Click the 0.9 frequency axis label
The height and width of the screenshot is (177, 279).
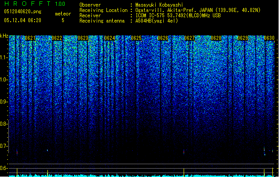point(4,102)
